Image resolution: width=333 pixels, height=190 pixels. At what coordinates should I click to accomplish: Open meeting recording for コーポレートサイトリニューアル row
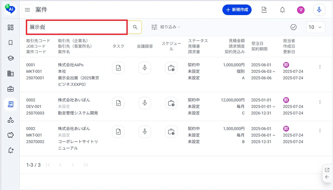145,132
